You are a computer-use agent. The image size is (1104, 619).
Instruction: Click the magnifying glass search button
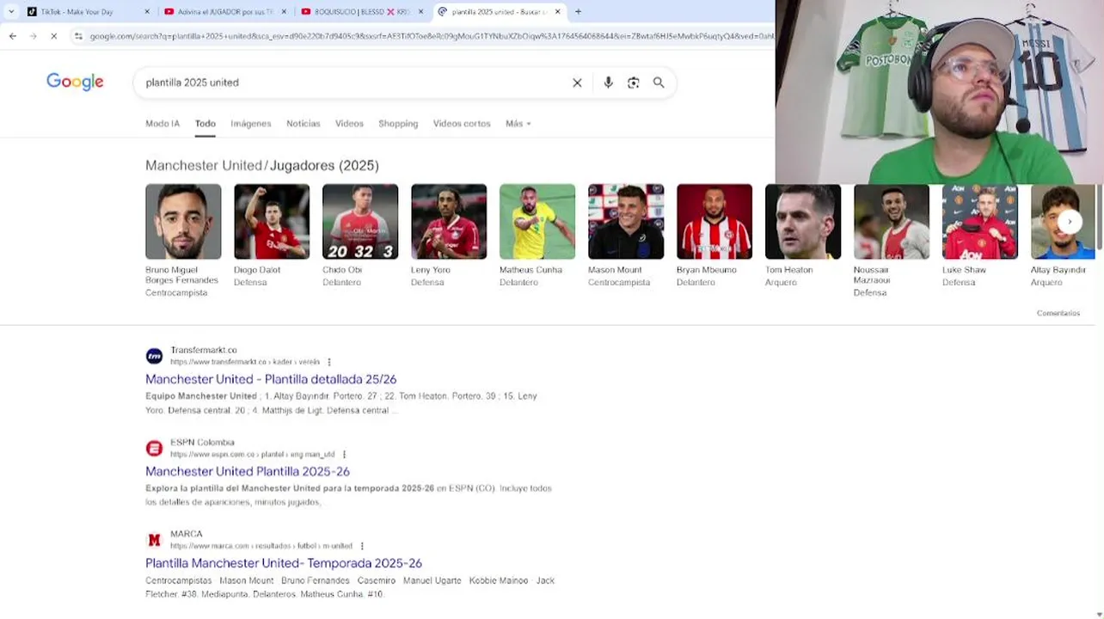tap(659, 83)
